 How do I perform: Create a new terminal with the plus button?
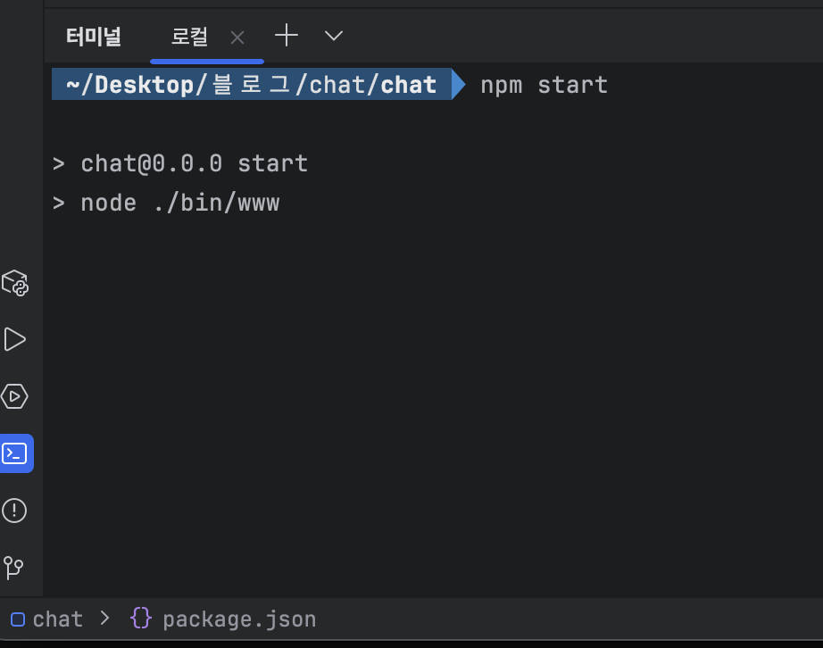click(x=286, y=36)
